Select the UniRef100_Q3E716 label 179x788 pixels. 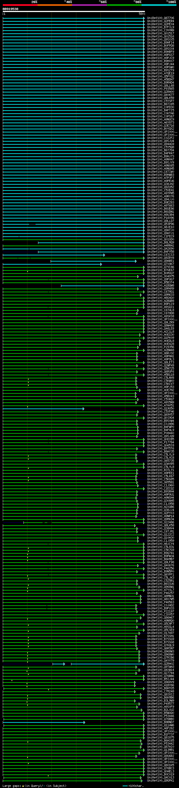coord(161,126)
